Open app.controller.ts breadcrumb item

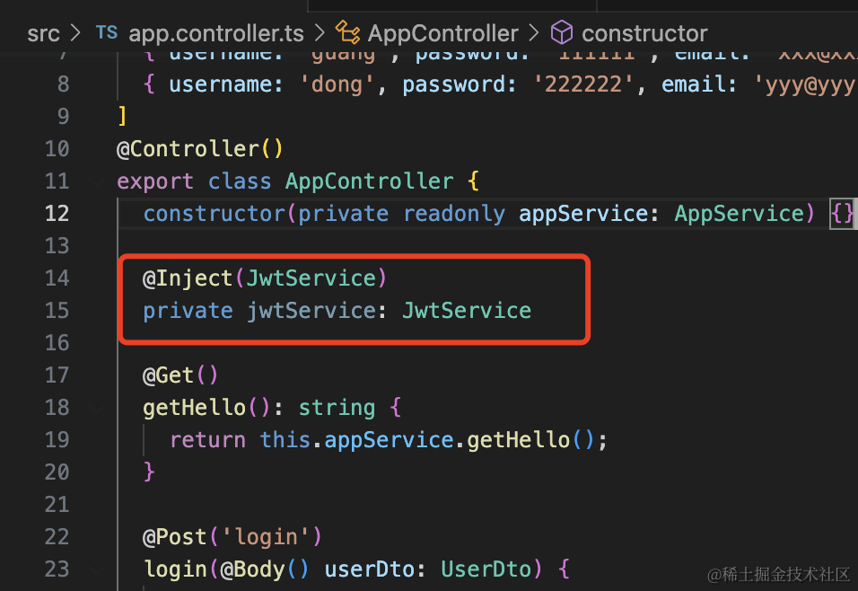[216, 34]
